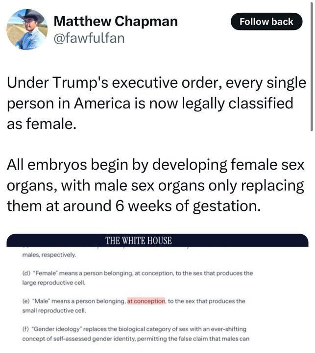Click the (d) paragraph marker
This screenshot has height=353, width=315.
point(26,273)
